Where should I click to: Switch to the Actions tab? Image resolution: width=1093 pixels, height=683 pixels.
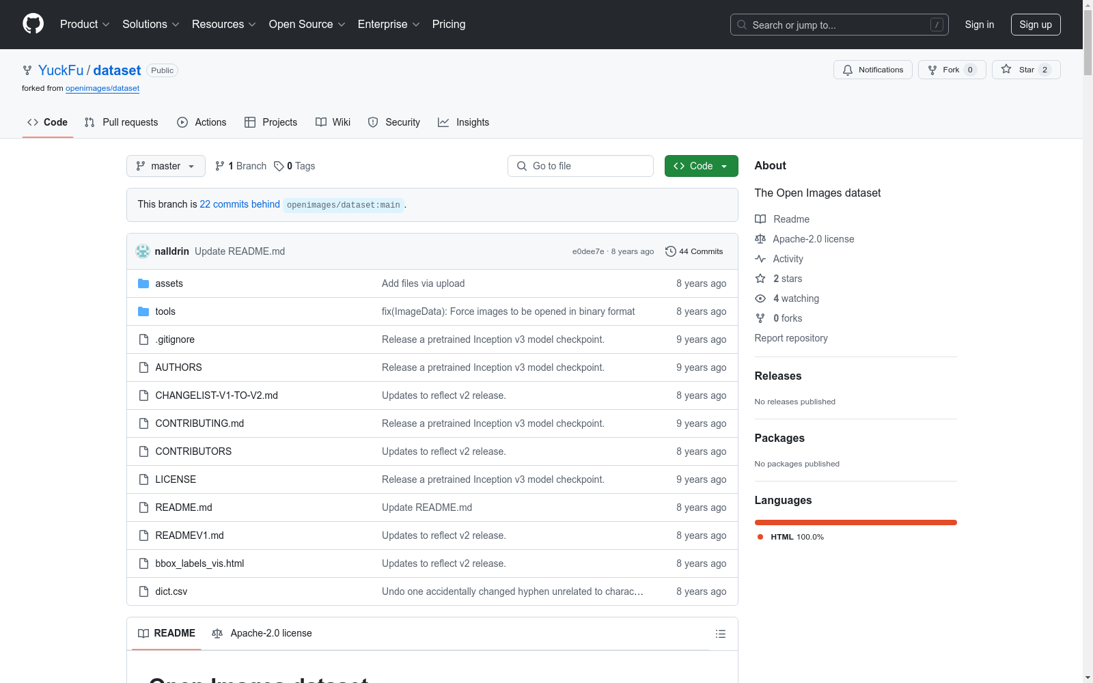[x=202, y=122]
